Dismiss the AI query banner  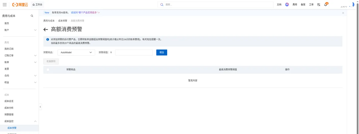coord(343,13)
